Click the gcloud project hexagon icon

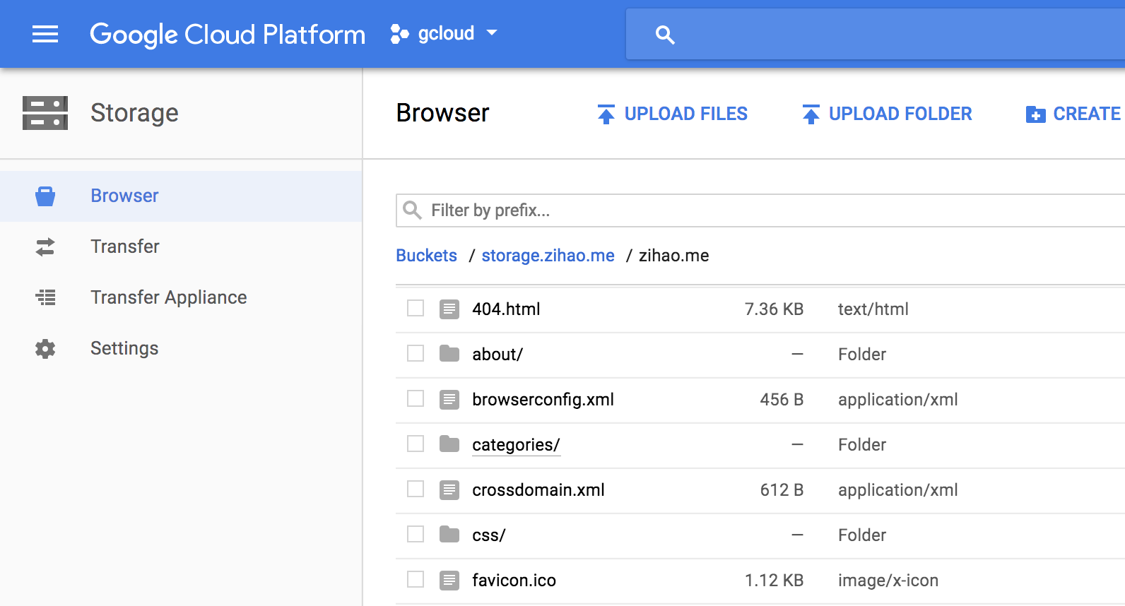(399, 34)
